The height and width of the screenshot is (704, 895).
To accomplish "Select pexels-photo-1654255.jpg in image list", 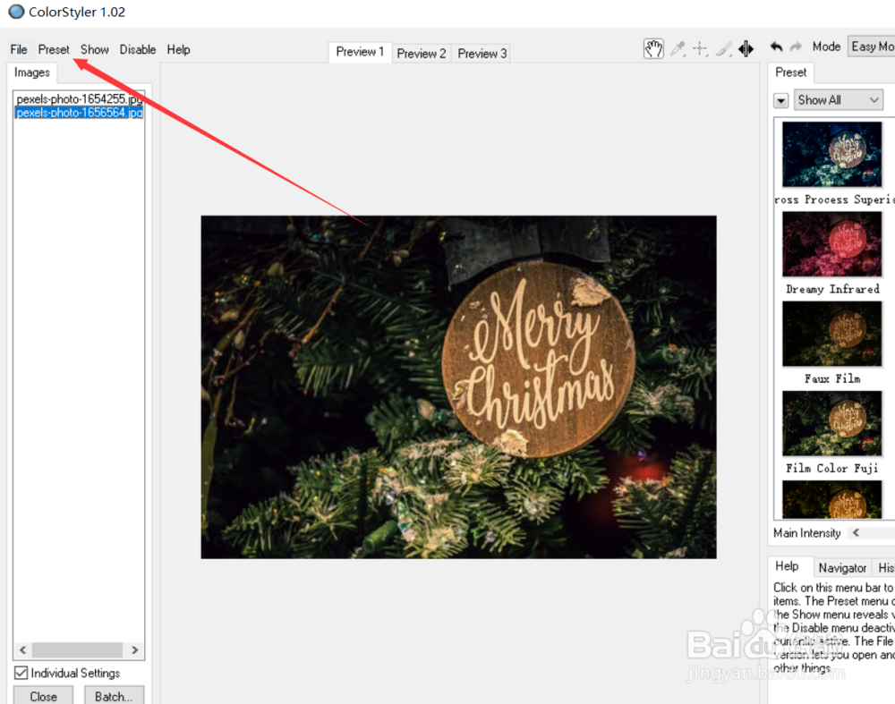I will (x=80, y=98).
